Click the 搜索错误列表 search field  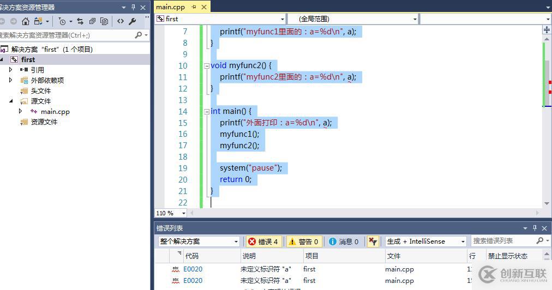pos(503,241)
